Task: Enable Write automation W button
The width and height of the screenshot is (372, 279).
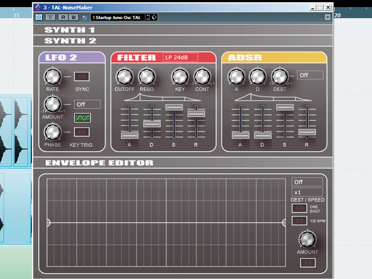Action: pos(74,17)
